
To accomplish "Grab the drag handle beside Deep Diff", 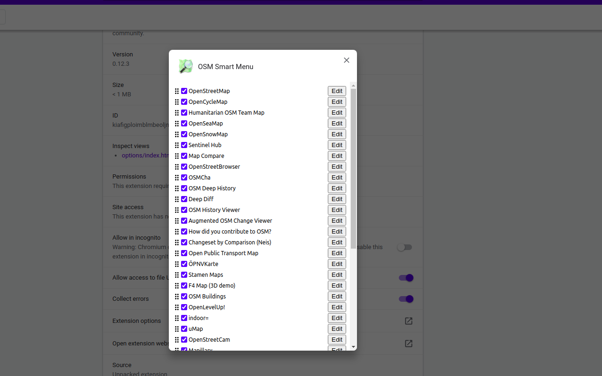I will tap(177, 199).
